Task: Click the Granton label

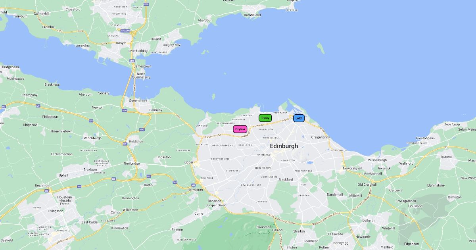Action: tap(246, 115)
